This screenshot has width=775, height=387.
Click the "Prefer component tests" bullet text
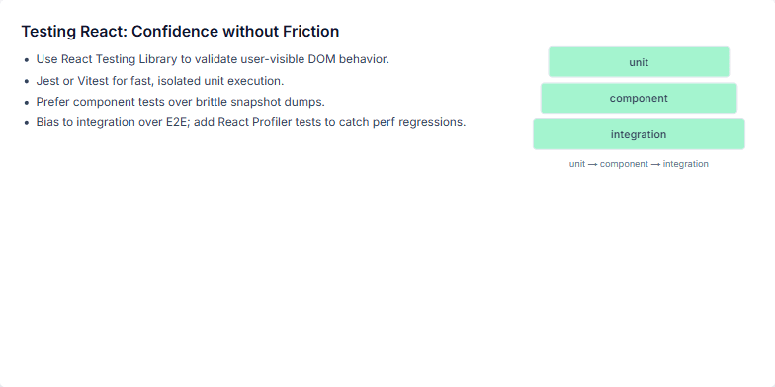(x=180, y=102)
